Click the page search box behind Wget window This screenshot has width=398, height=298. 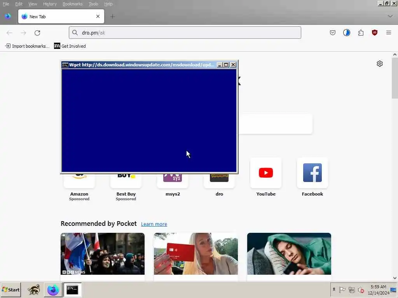click(276, 124)
